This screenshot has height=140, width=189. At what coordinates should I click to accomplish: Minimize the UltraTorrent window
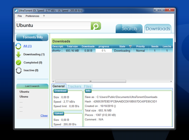pos(156,10)
